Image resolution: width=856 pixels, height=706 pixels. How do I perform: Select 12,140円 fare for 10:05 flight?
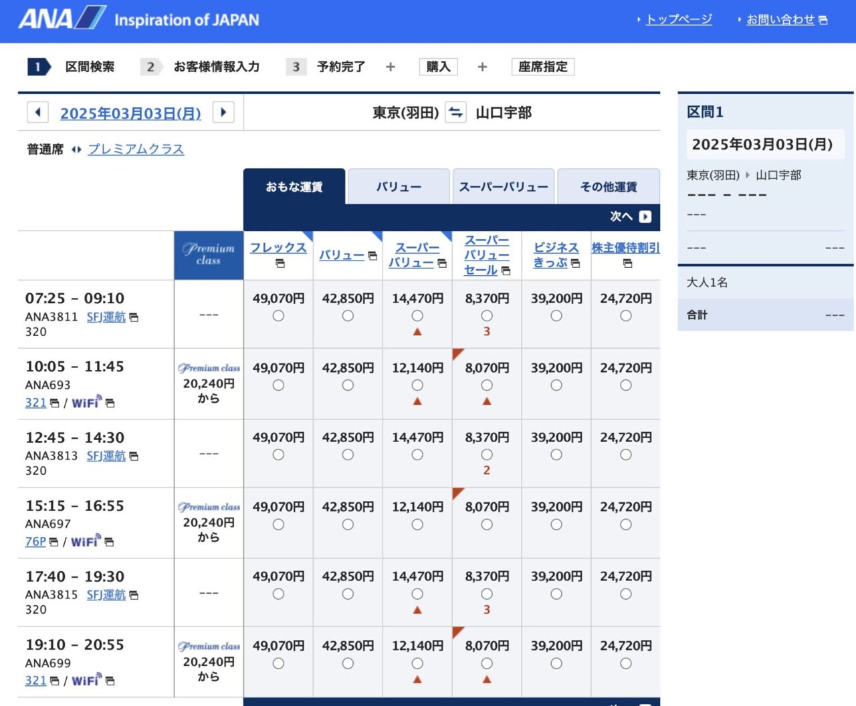417,385
